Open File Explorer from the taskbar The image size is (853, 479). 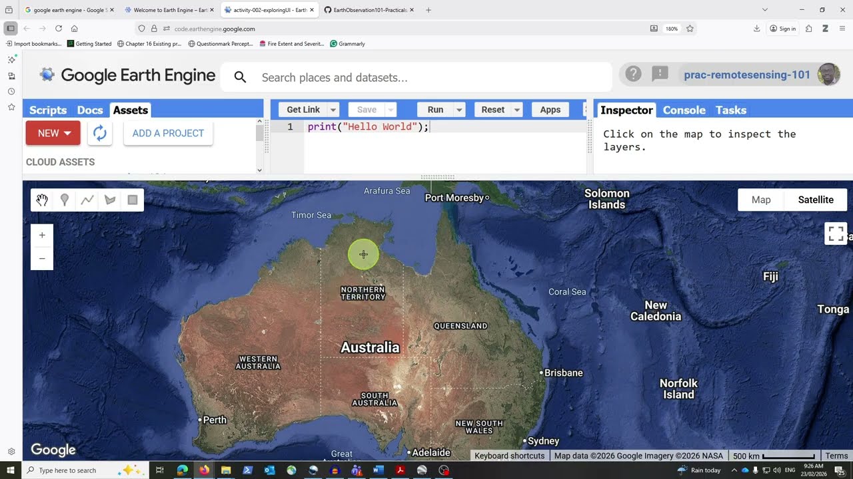pyautogui.click(x=226, y=470)
